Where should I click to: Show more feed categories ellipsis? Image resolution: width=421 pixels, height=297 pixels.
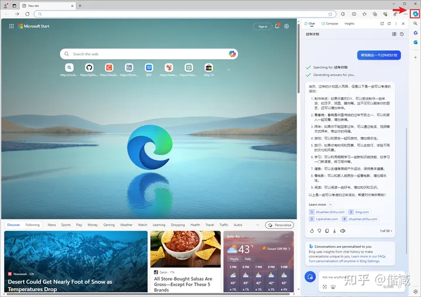(258, 225)
